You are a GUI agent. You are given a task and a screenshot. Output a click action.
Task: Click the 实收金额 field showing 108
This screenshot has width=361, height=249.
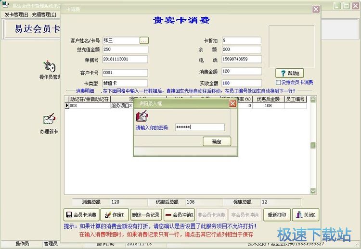[x=242, y=83]
